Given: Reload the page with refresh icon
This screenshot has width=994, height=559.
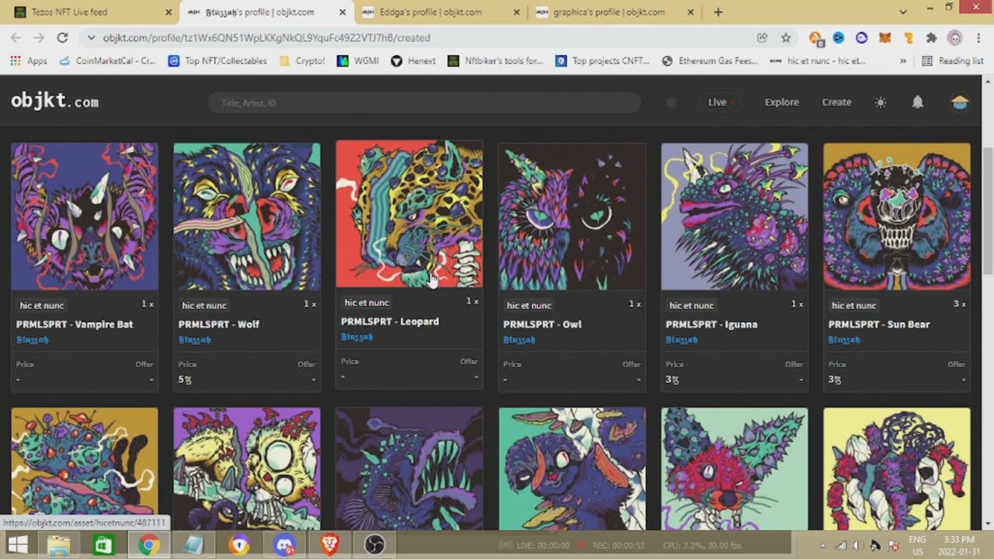Looking at the screenshot, I should click(x=62, y=37).
